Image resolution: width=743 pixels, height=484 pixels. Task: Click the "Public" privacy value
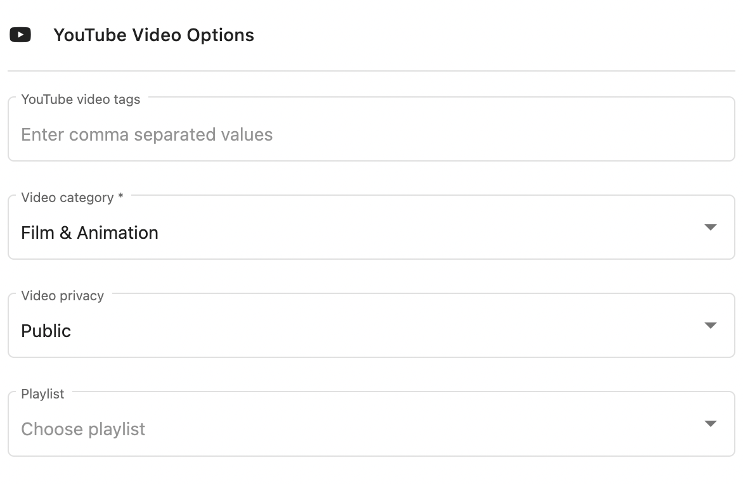coord(46,331)
